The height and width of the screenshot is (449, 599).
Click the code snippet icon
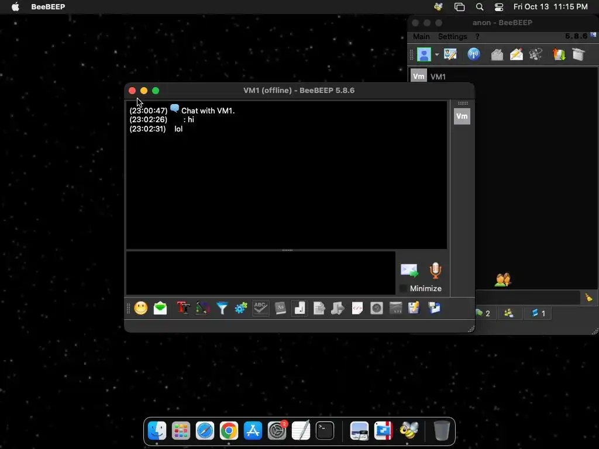357,308
